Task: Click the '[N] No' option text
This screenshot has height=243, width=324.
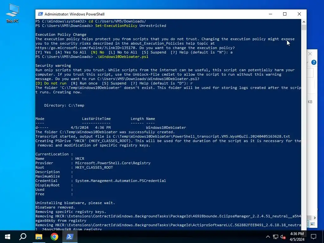Action: click(97, 52)
